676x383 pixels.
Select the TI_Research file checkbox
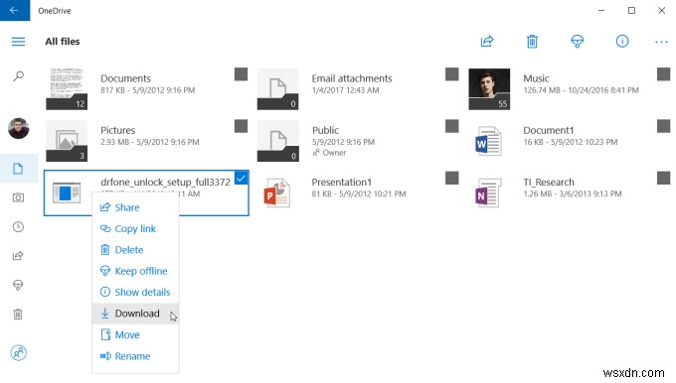(x=663, y=178)
